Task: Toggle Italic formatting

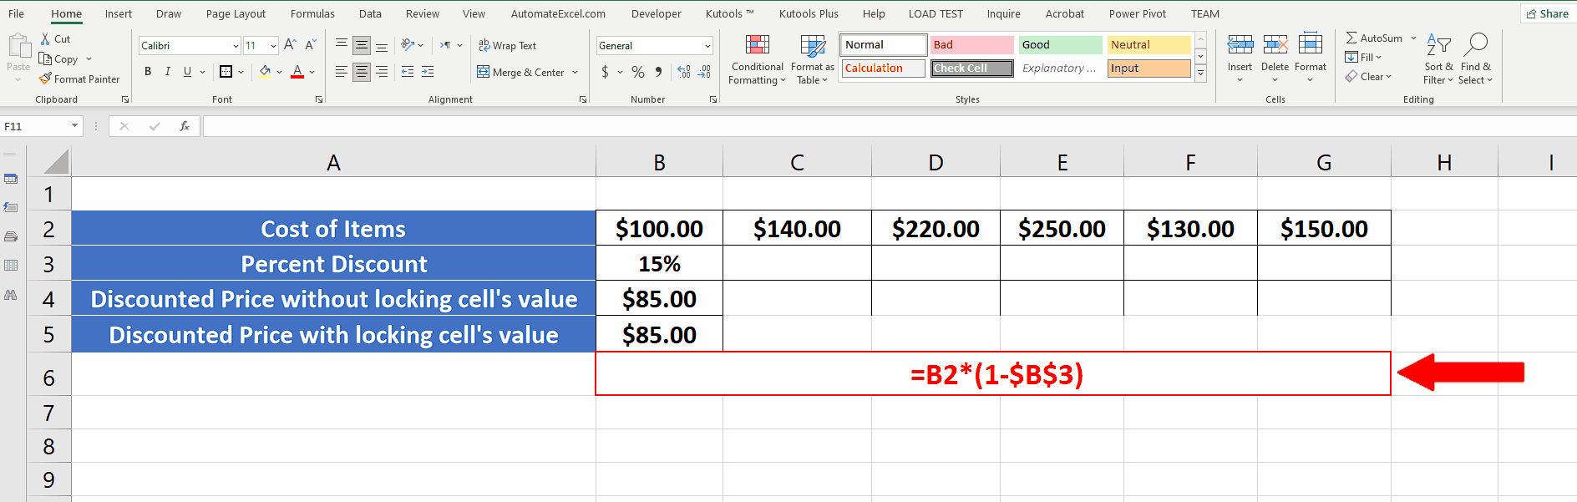Action: pyautogui.click(x=167, y=72)
